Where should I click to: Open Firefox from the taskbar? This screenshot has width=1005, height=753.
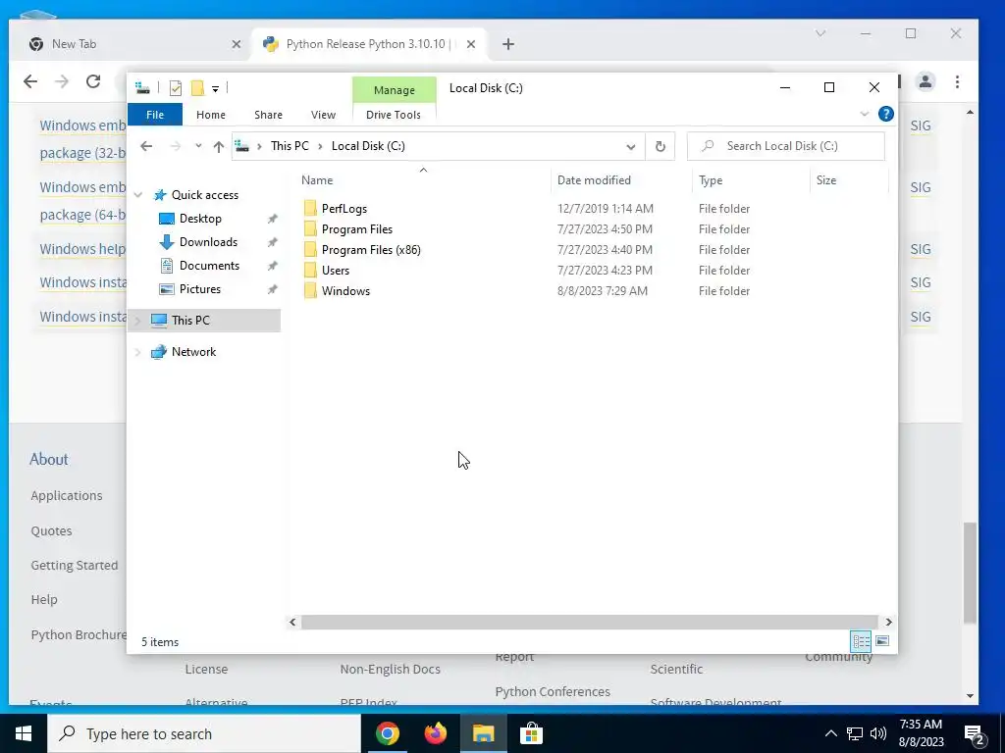(x=435, y=733)
